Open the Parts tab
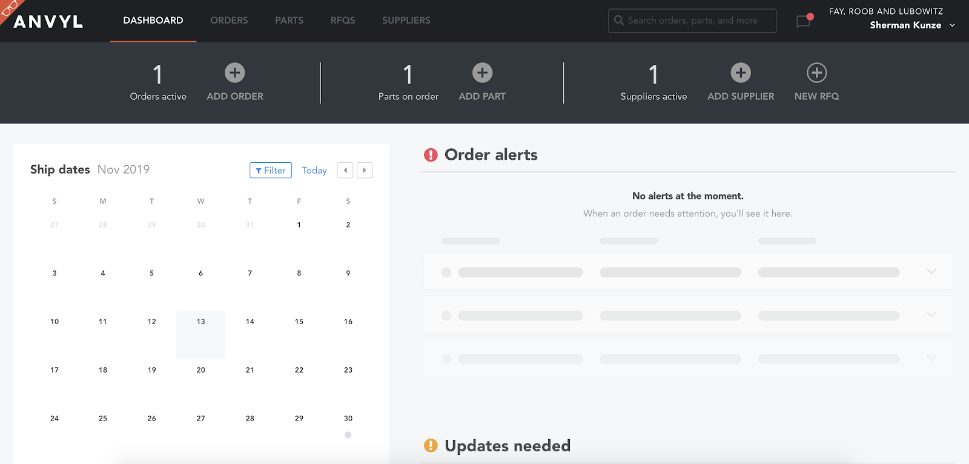969x464 pixels. (x=289, y=21)
